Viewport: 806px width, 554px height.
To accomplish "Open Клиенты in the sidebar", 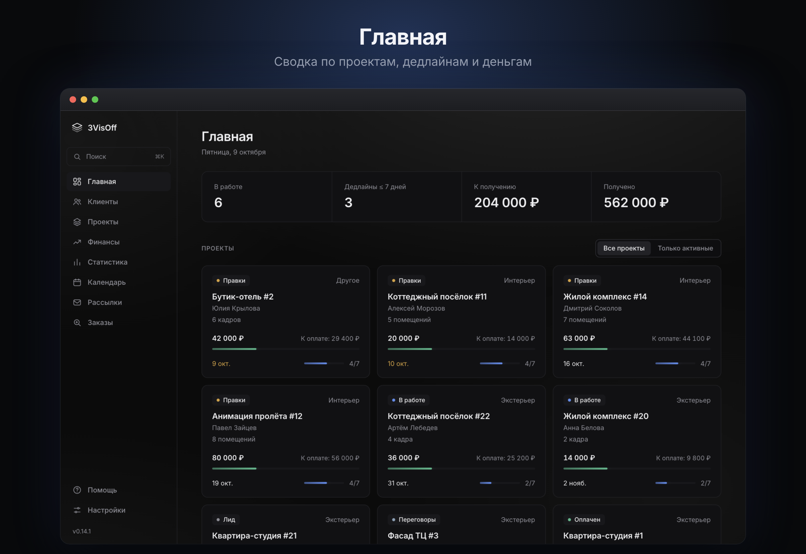I will pos(118,201).
